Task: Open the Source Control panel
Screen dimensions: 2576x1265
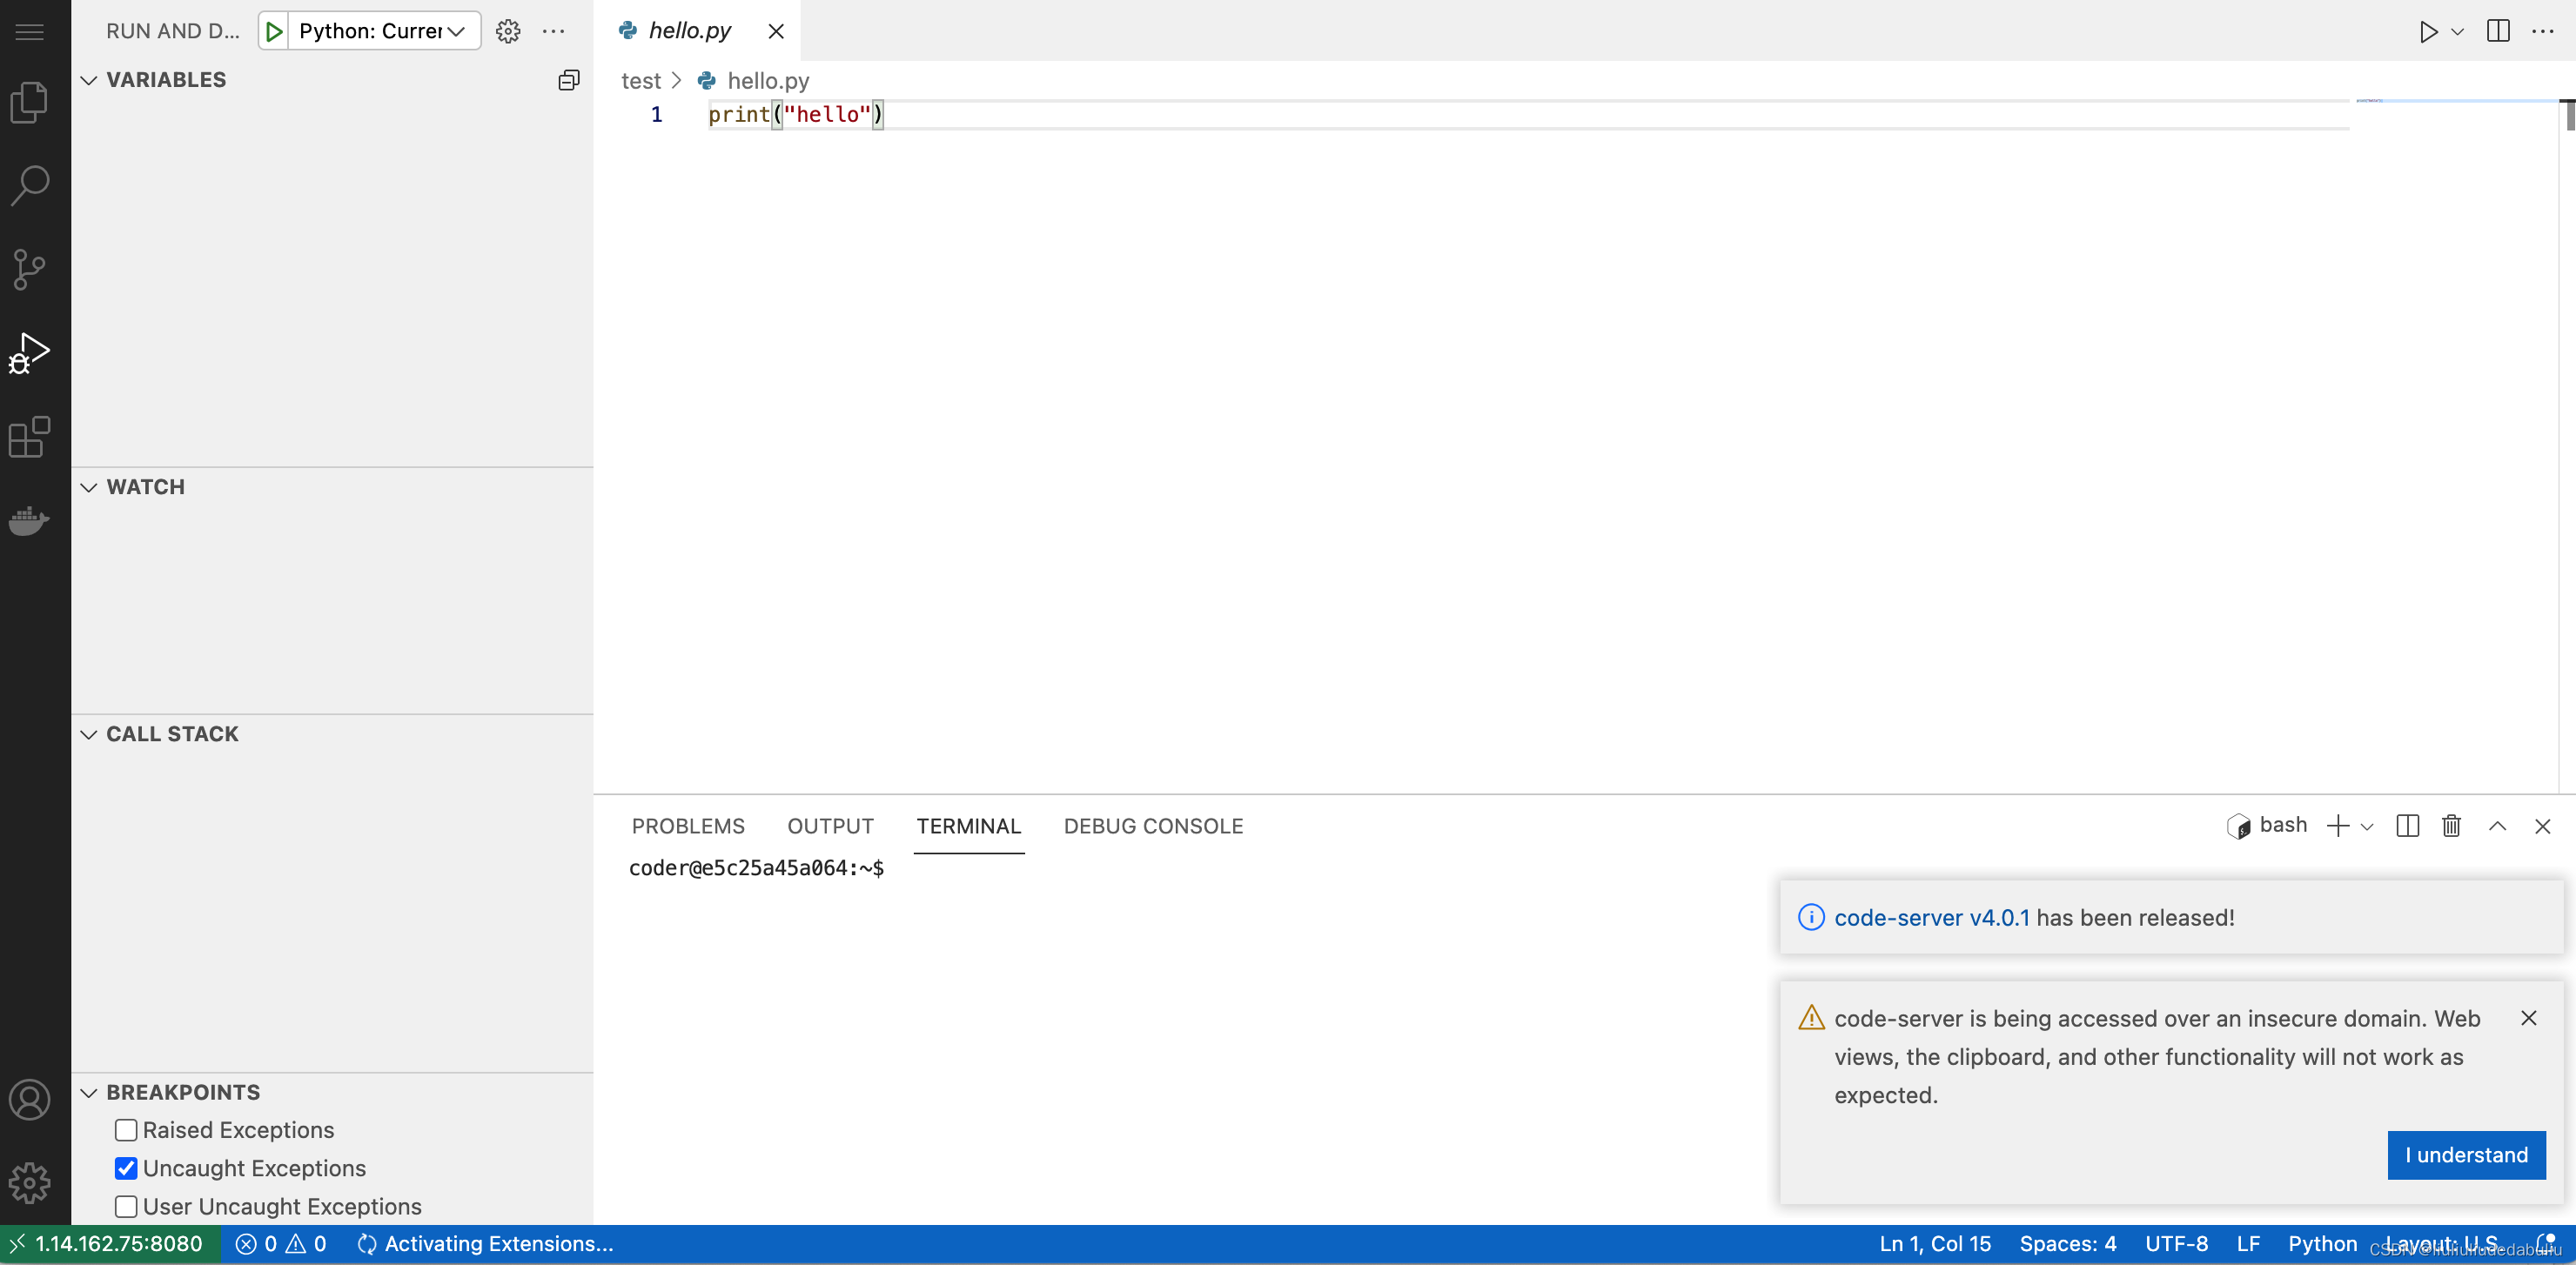Action: point(29,268)
